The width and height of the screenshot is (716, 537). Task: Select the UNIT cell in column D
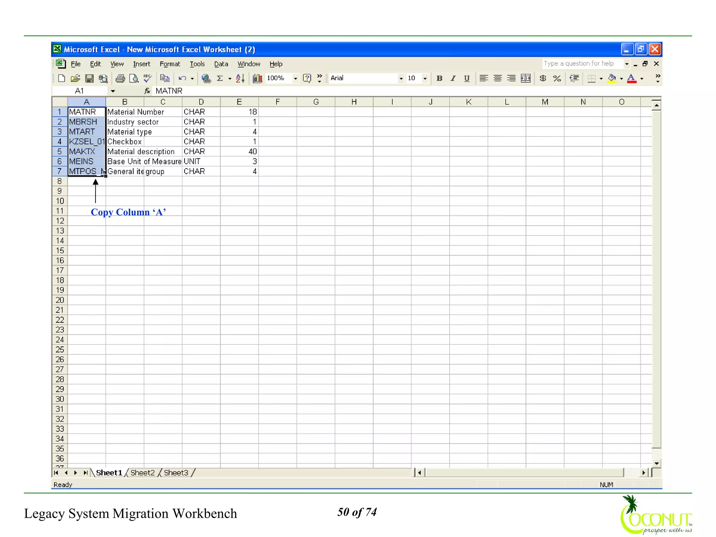tap(201, 162)
